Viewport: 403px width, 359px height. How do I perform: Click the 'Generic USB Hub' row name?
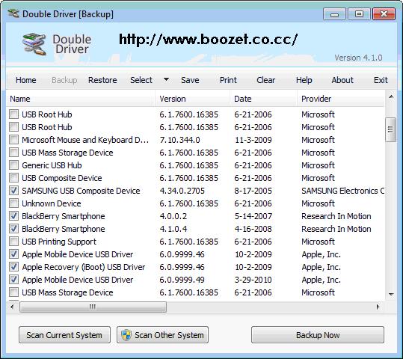coord(52,165)
